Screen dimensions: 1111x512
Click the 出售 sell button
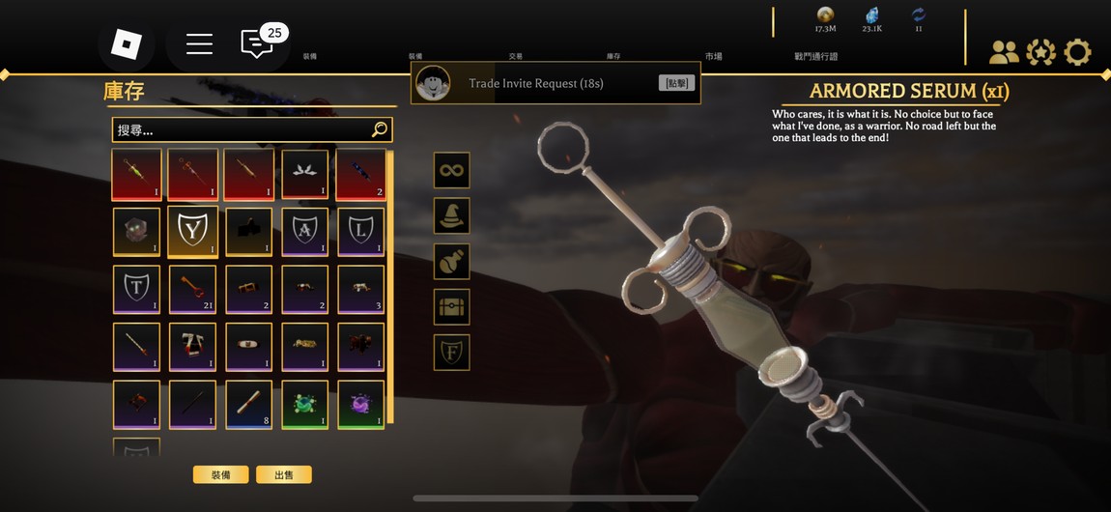point(283,474)
